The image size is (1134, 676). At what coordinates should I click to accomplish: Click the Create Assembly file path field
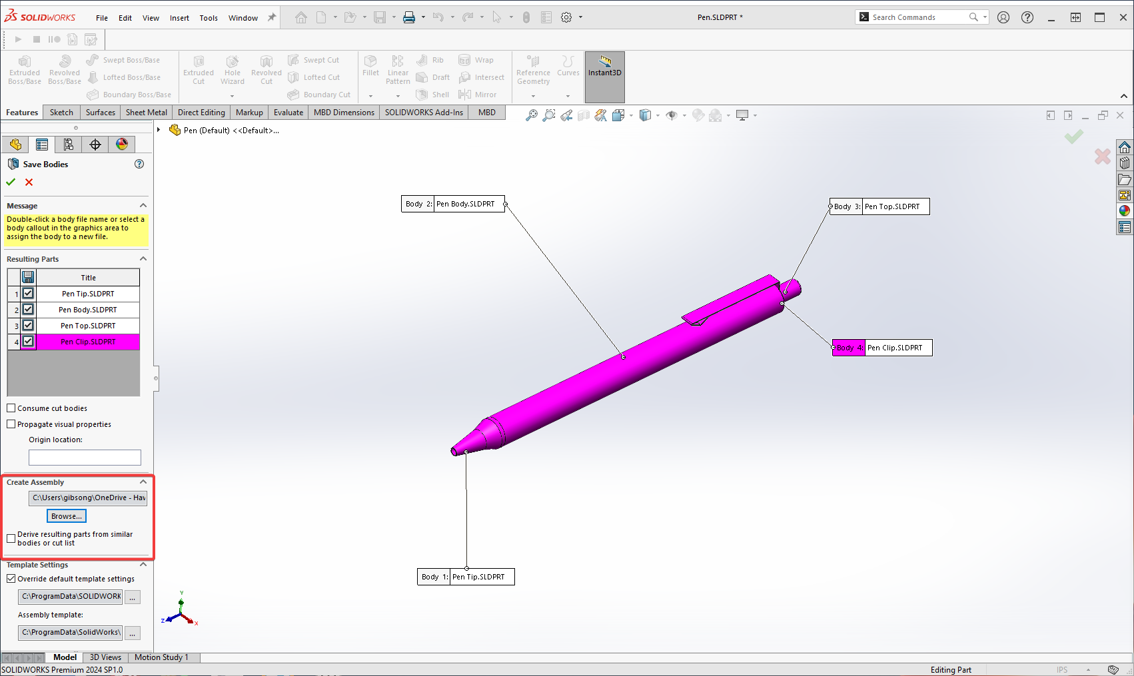(88, 498)
